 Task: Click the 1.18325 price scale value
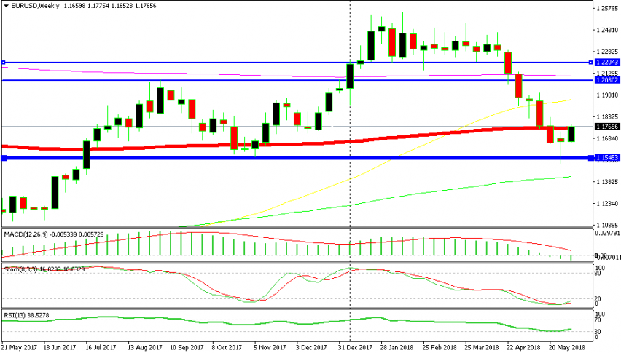(607, 117)
